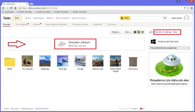The image size is (195, 112).
Task: Expand more tabs with the ellipsis
Action: point(122,25)
